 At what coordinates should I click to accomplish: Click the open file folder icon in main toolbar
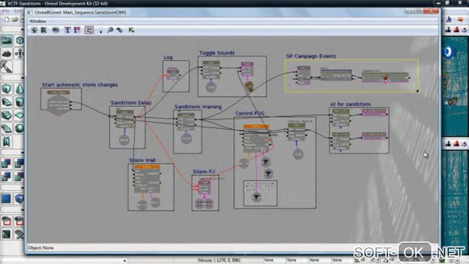pyautogui.click(x=15, y=20)
